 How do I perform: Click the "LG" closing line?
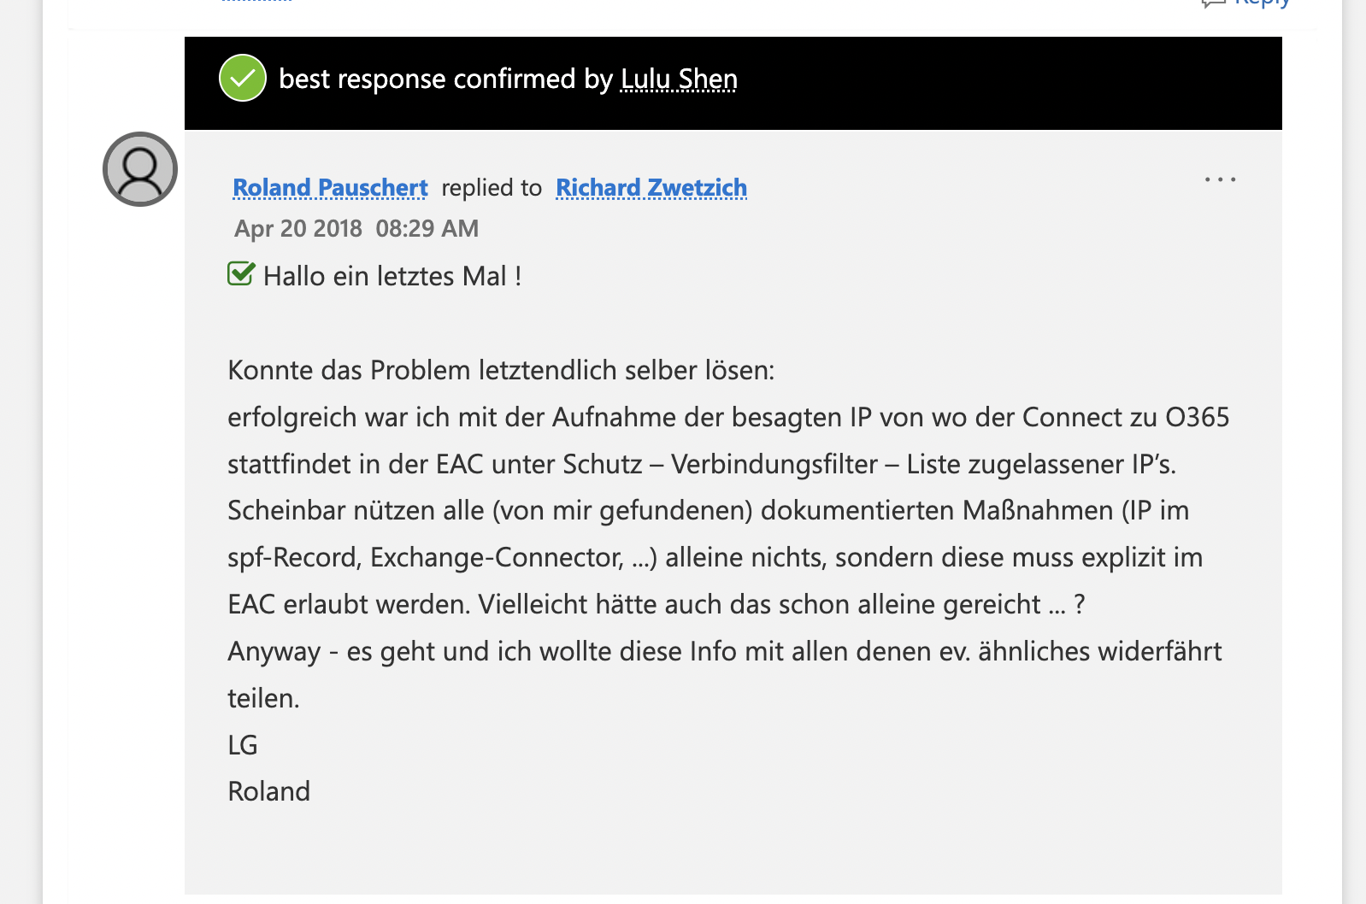243,745
